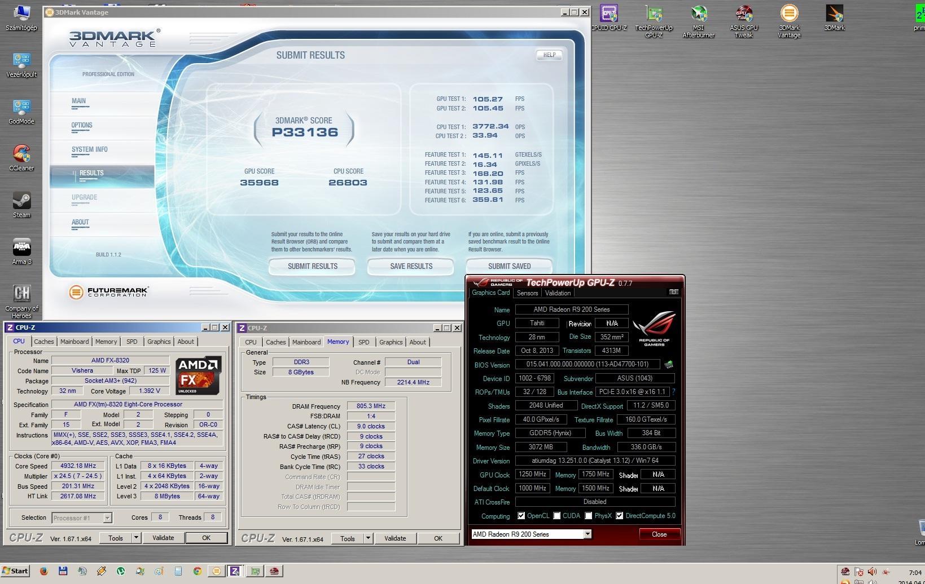Launch the ASUS GPU Tweak desktop shortcut
The width and height of the screenshot is (925, 584).
744,22
